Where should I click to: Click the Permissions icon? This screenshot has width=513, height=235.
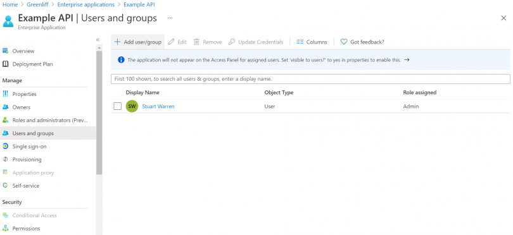(5, 229)
